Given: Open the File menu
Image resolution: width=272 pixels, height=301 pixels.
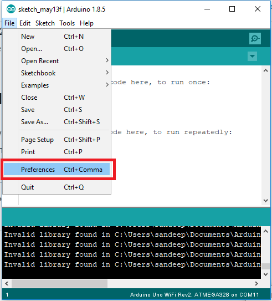Looking at the screenshot, I should (x=9, y=23).
